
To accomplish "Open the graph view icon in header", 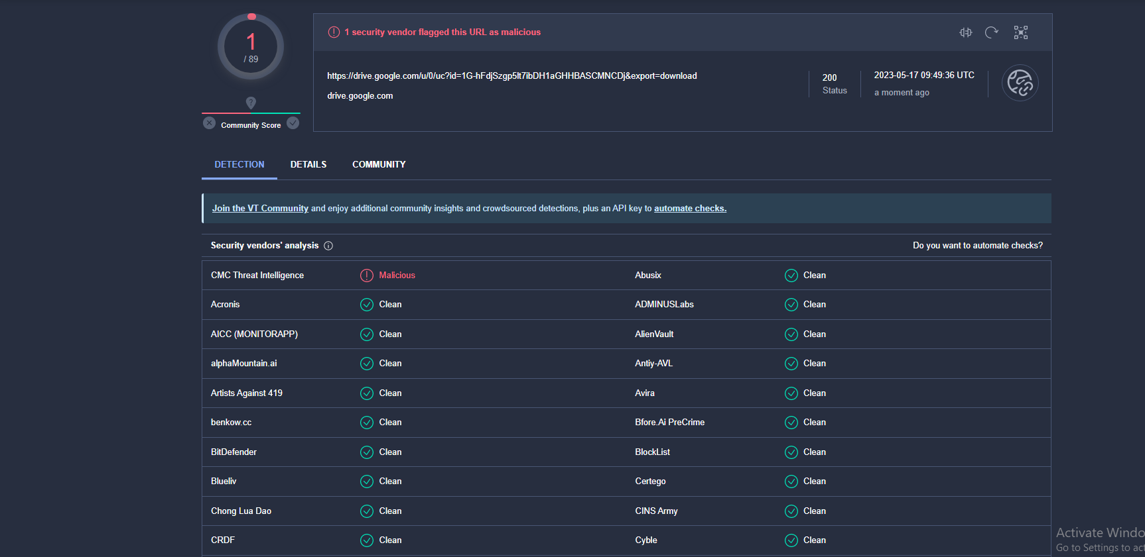I will pyautogui.click(x=1020, y=32).
